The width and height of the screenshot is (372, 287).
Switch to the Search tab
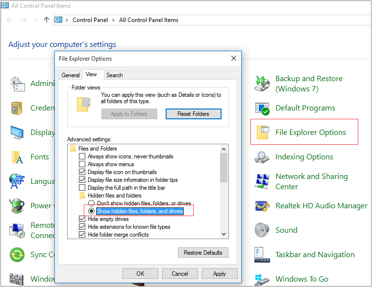point(114,75)
